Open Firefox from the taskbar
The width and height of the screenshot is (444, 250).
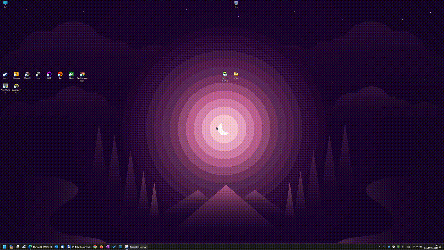(101, 247)
